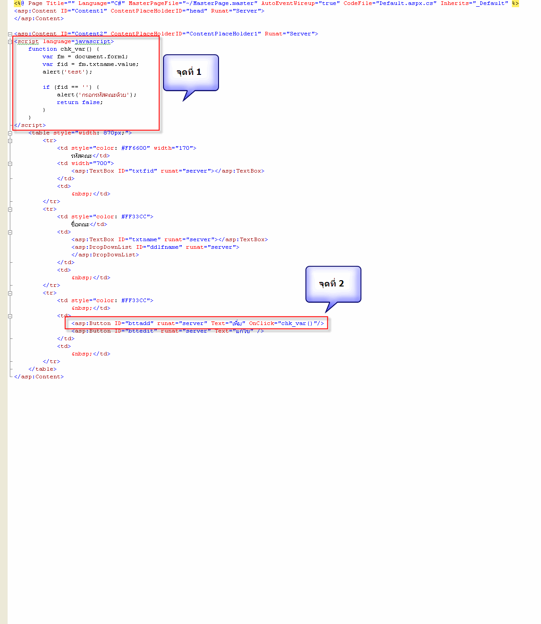Screen dimensions: 541x624
Task: Click the Inherits="_Default" attribute
Action: point(474,3)
